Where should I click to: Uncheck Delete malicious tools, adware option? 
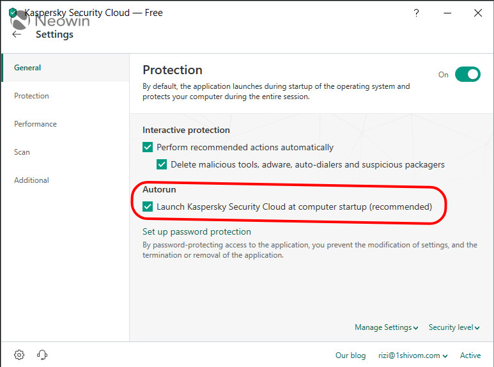[162, 164]
